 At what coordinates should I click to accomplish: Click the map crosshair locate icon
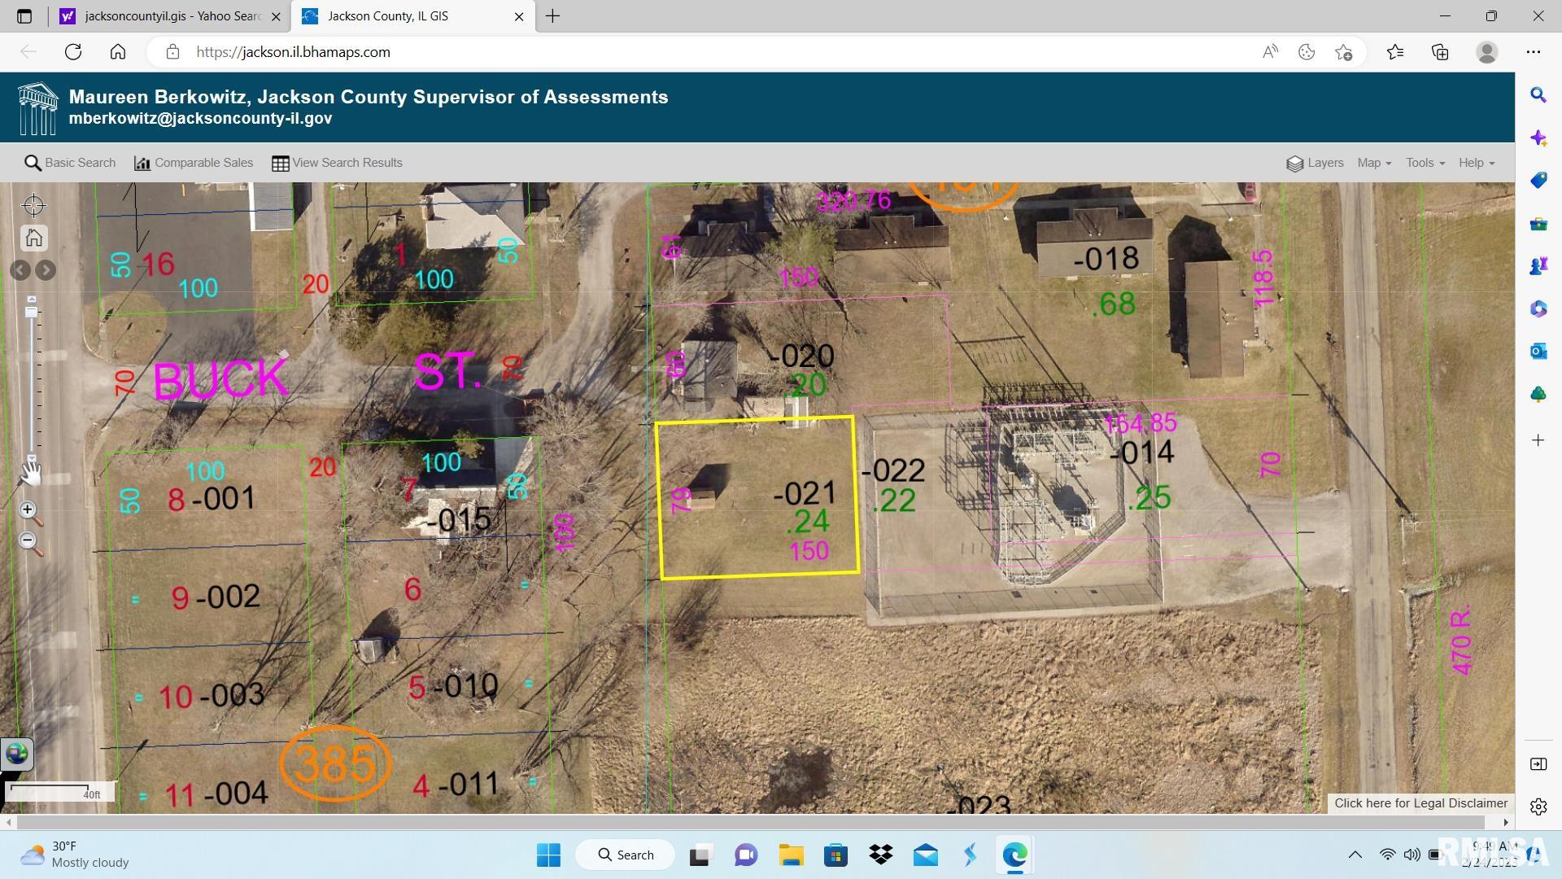(x=33, y=205)
